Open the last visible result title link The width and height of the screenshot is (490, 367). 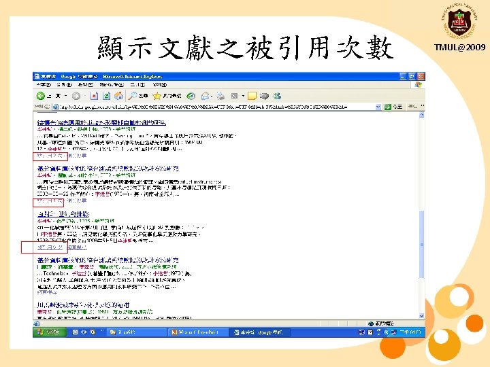(83, 305)
